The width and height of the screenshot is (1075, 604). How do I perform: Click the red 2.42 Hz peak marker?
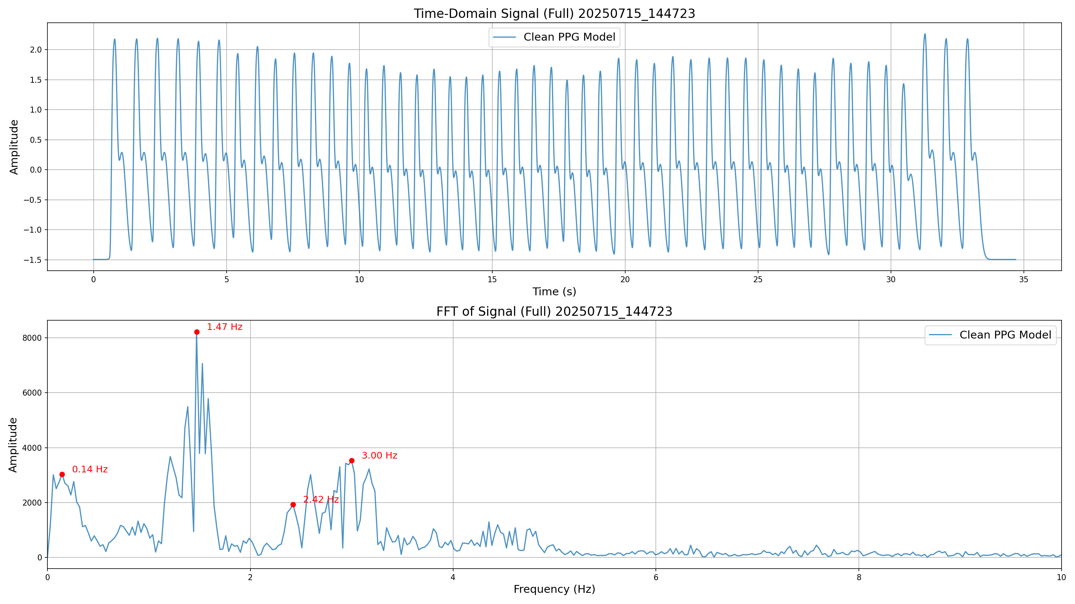coord(293,505)
